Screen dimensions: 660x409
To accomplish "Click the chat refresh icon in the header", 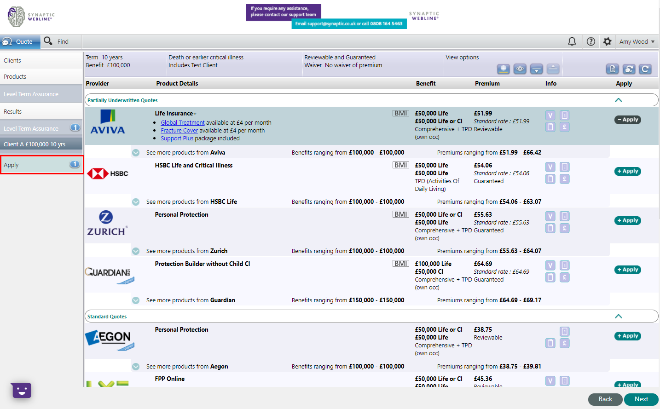I will tap(629, 69).
